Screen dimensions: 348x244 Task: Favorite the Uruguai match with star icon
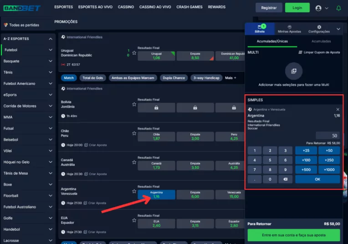(134, 53)
